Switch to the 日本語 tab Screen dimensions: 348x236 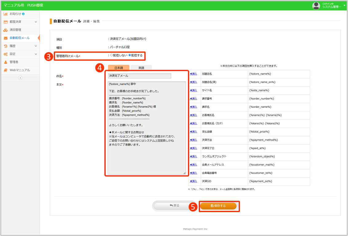pyautogui.click(x=119, y=68)
